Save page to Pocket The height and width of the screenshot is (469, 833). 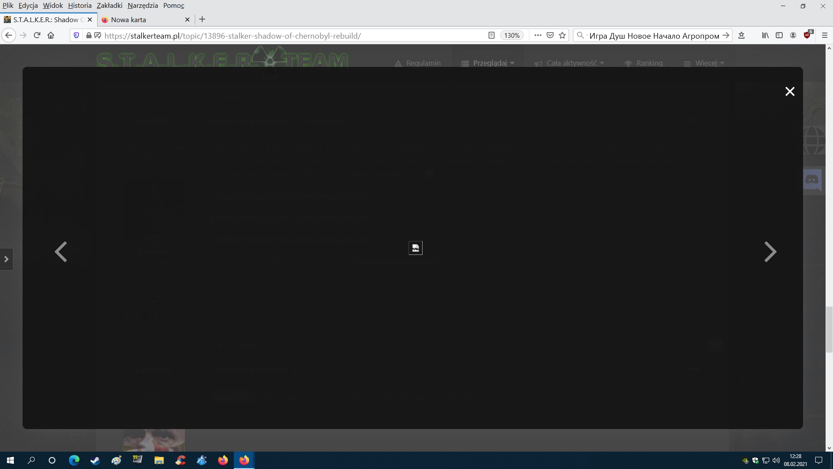[x=550, y=36]
